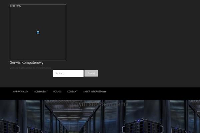Image resolution: width=200 pixels, height=133 pixels.
Task: Click the server room banner image
Action: pos(100,116)
